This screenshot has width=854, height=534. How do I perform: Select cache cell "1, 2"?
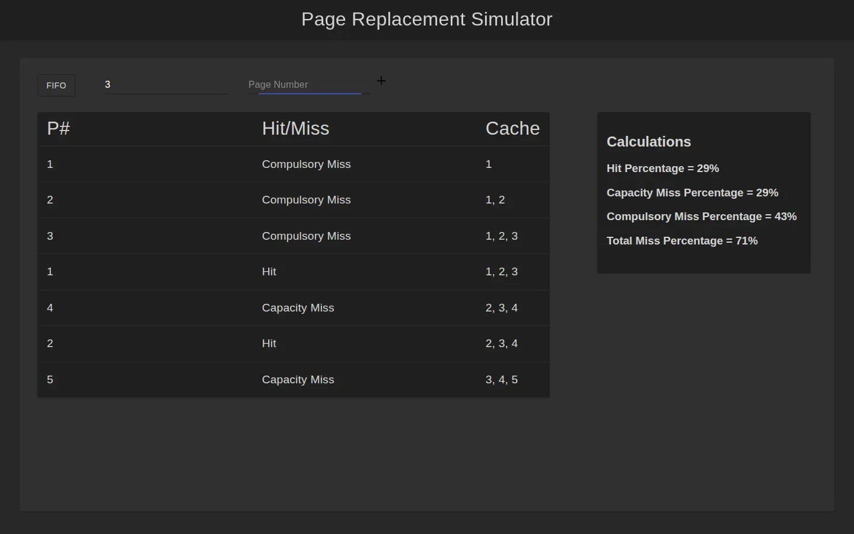click(495, 200)
